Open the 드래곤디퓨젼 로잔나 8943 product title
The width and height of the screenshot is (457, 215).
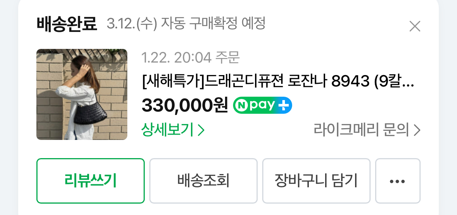click(278, 81)
